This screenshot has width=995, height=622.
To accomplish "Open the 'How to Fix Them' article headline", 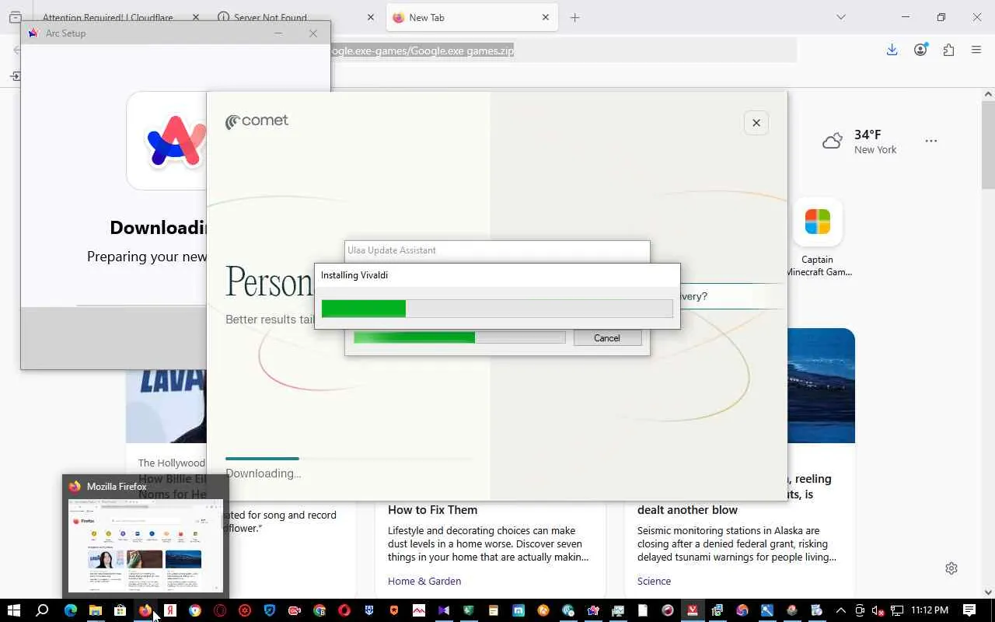I will click(433, 510).
